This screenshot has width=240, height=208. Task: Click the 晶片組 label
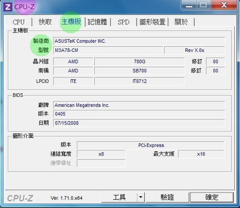pyautogui.click(x=41, y=61)
